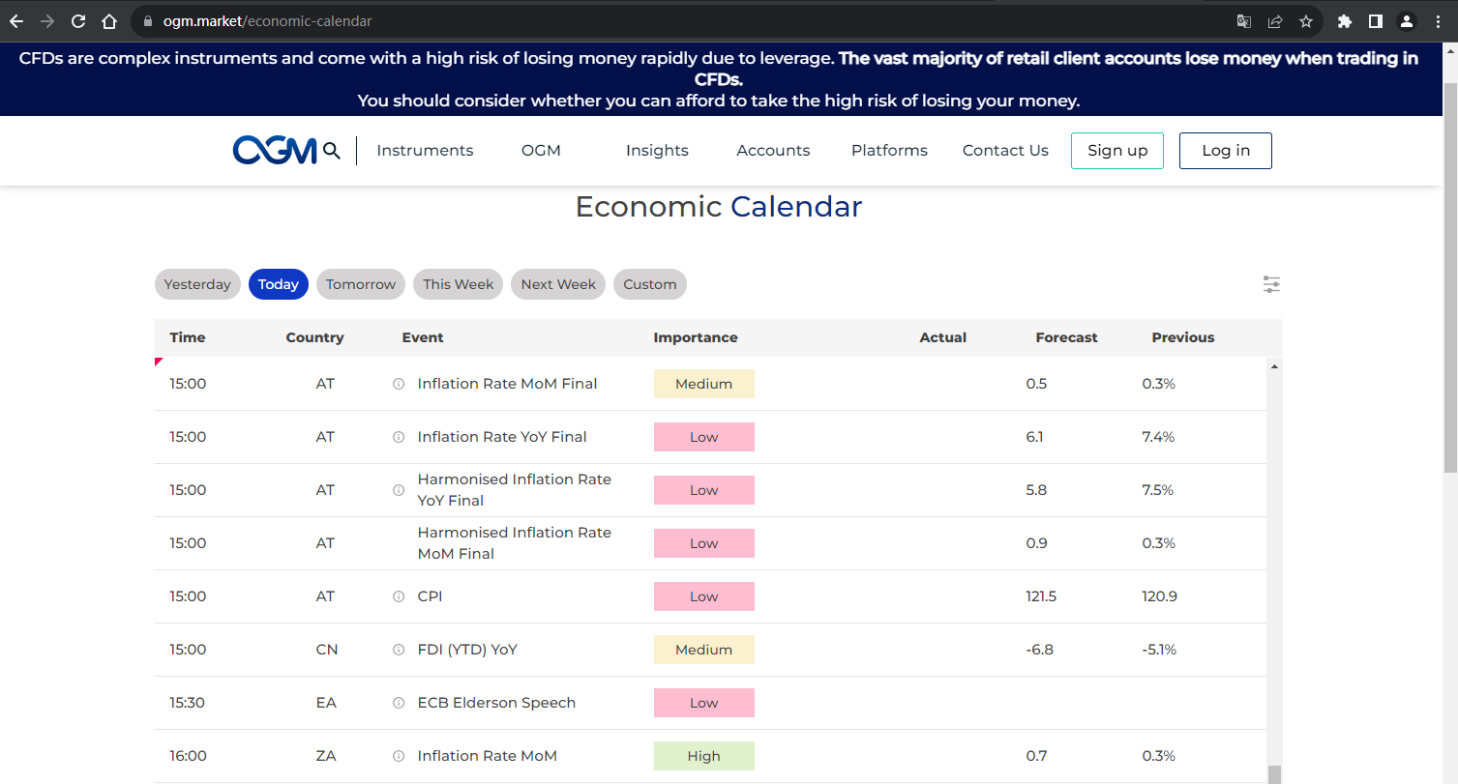Screen dimensions: 1458x784
Task: Go to Contact Us page
Action: [x=1005, y=151]
